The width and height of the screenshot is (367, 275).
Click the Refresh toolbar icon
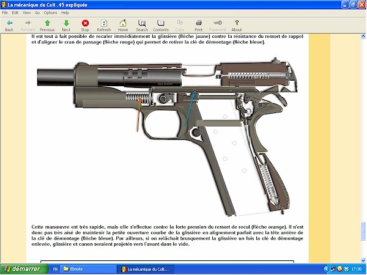(x=104, y=23)
